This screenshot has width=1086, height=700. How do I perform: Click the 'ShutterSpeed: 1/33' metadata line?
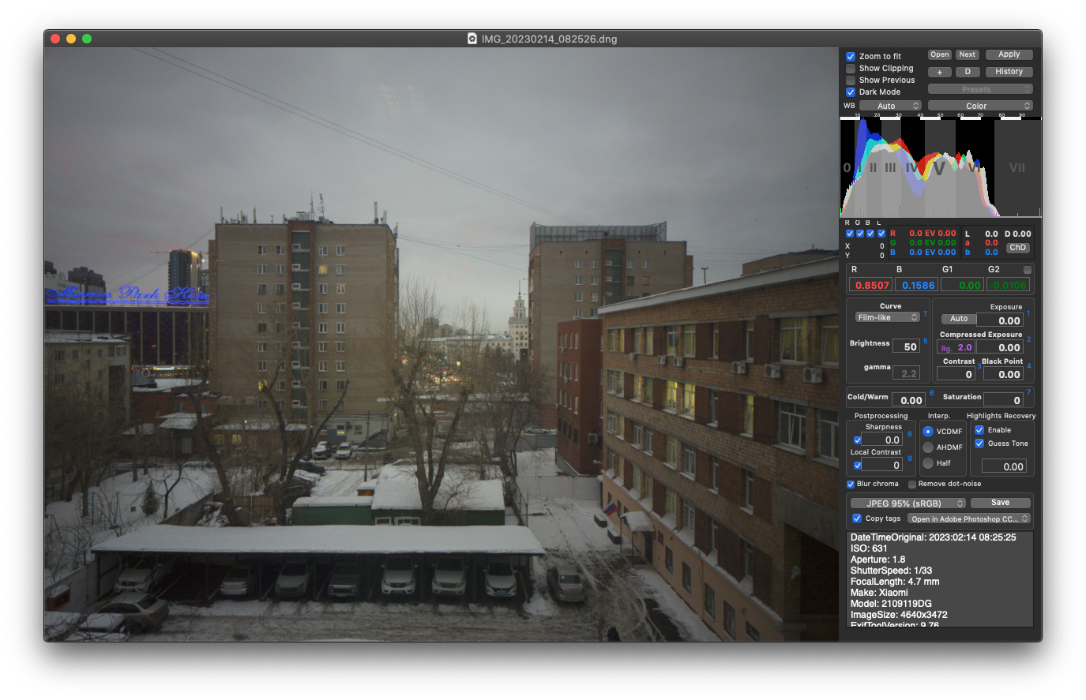tap(891, 571)
